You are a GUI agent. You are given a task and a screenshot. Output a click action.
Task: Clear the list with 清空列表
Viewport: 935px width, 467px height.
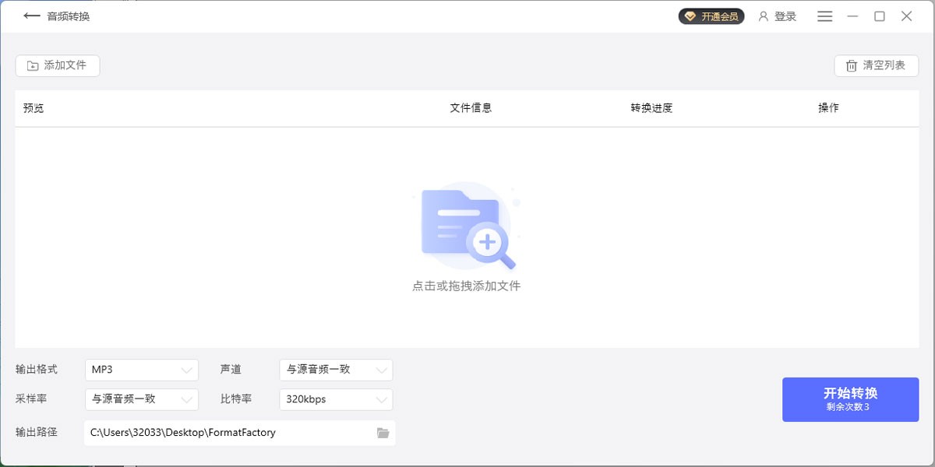point(876,66)
